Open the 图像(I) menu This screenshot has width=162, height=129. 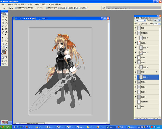17,4
